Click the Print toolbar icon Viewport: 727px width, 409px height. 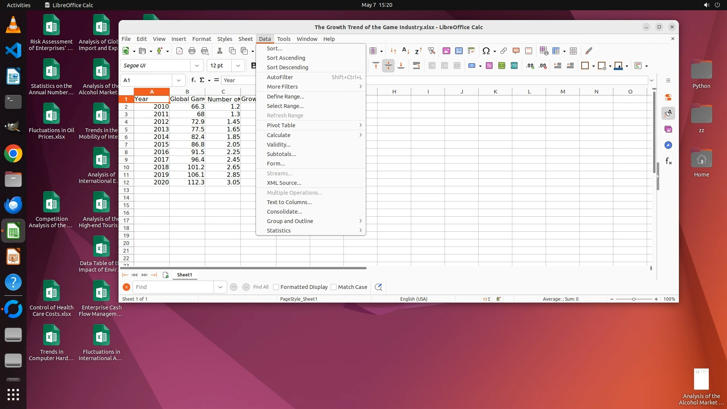[x=192, y=51]
